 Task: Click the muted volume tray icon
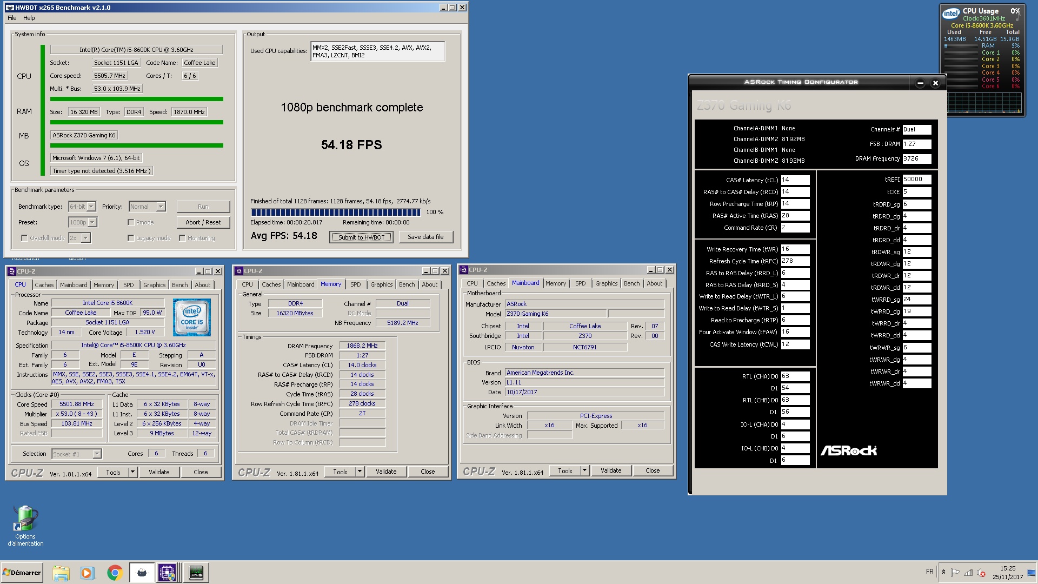981,573
